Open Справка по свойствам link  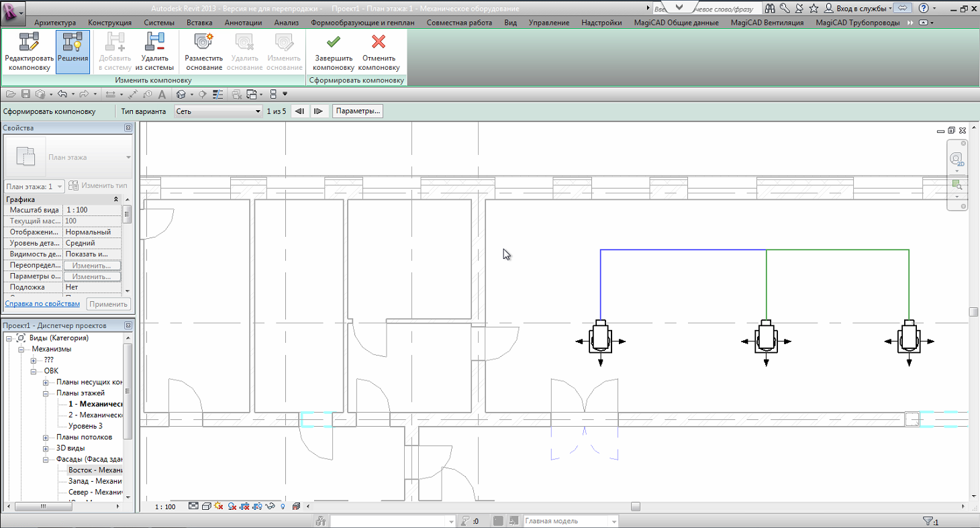point(42,304)
